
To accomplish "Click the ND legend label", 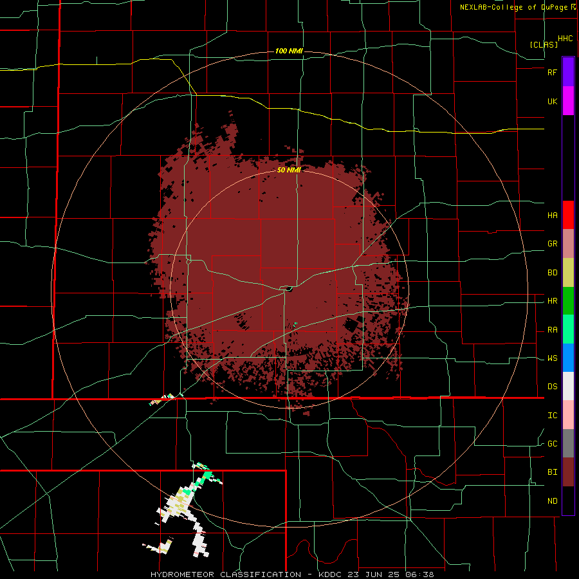I will coord(552,501).
